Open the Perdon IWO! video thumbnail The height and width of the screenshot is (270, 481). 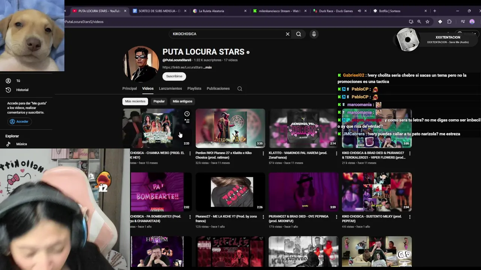click(x=230, y=128)
